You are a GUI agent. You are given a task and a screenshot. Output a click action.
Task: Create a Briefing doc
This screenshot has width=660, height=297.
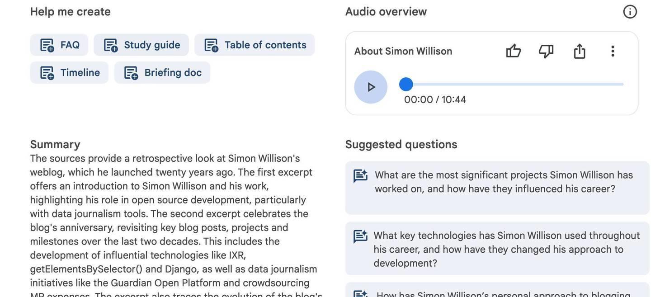[x=162, y=71]
